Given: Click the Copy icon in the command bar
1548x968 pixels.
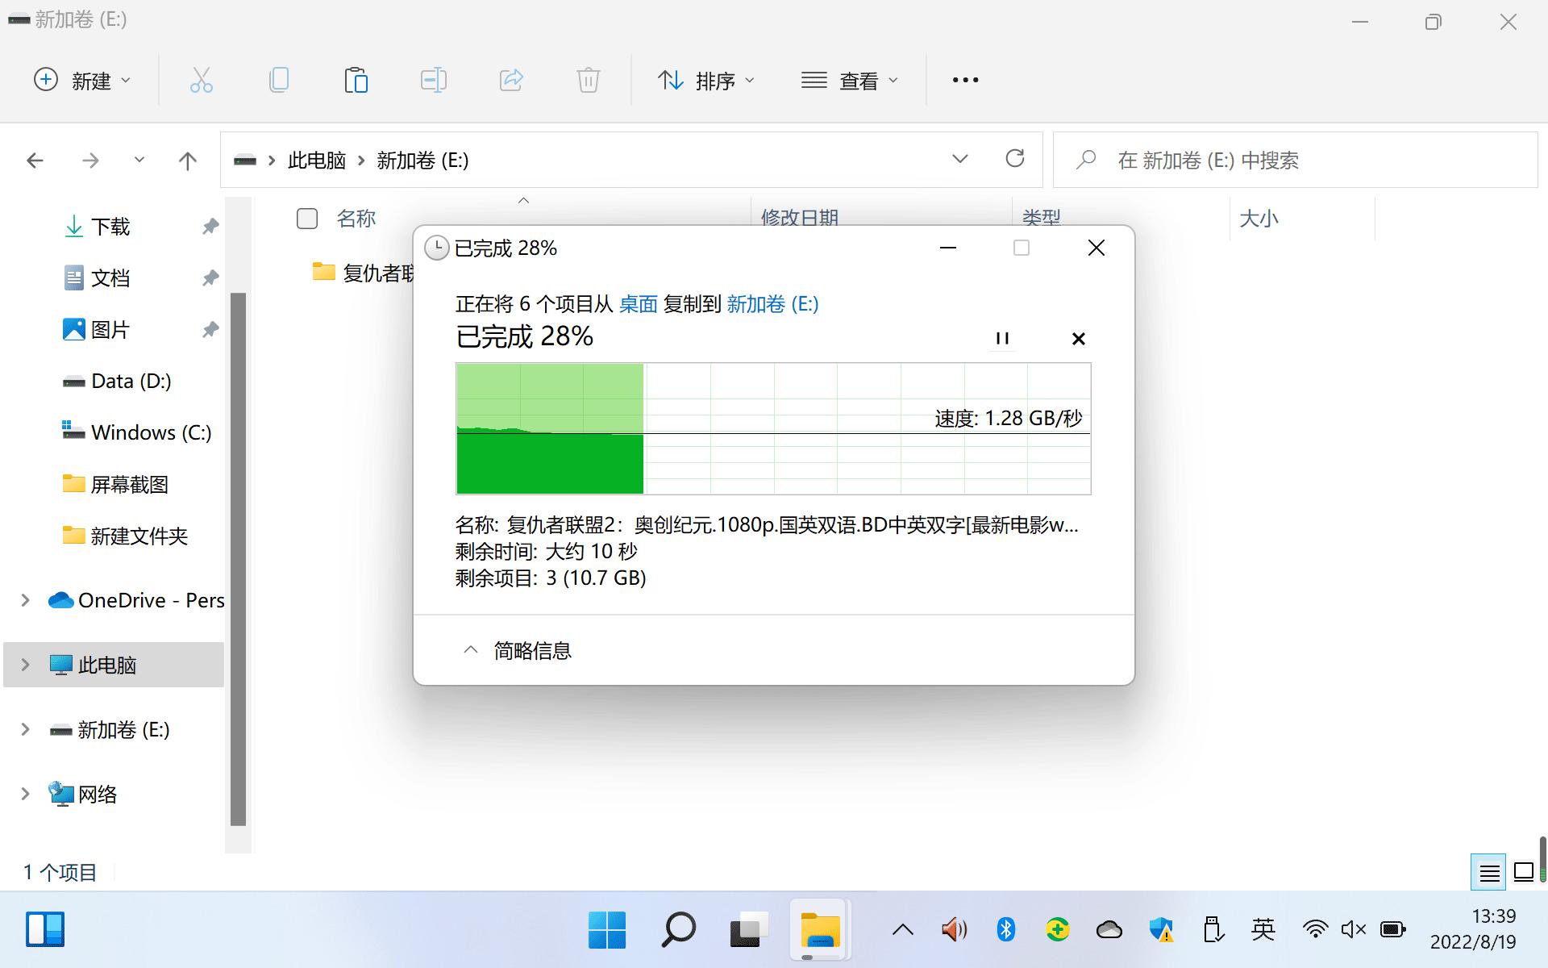Looking at the screenshot, I should [278, 80].
